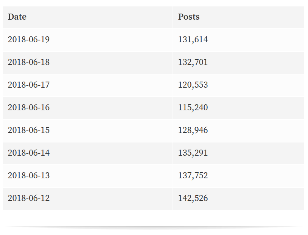Viewport: 308px width, 235px height.
Task: Click the 135,291 posts cell
Action: pyautogui.click(x=239, y=153)
